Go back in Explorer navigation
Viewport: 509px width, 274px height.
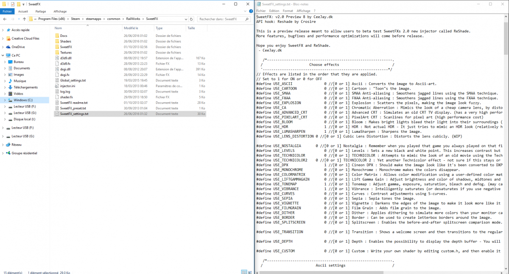[x=5, y=19]
